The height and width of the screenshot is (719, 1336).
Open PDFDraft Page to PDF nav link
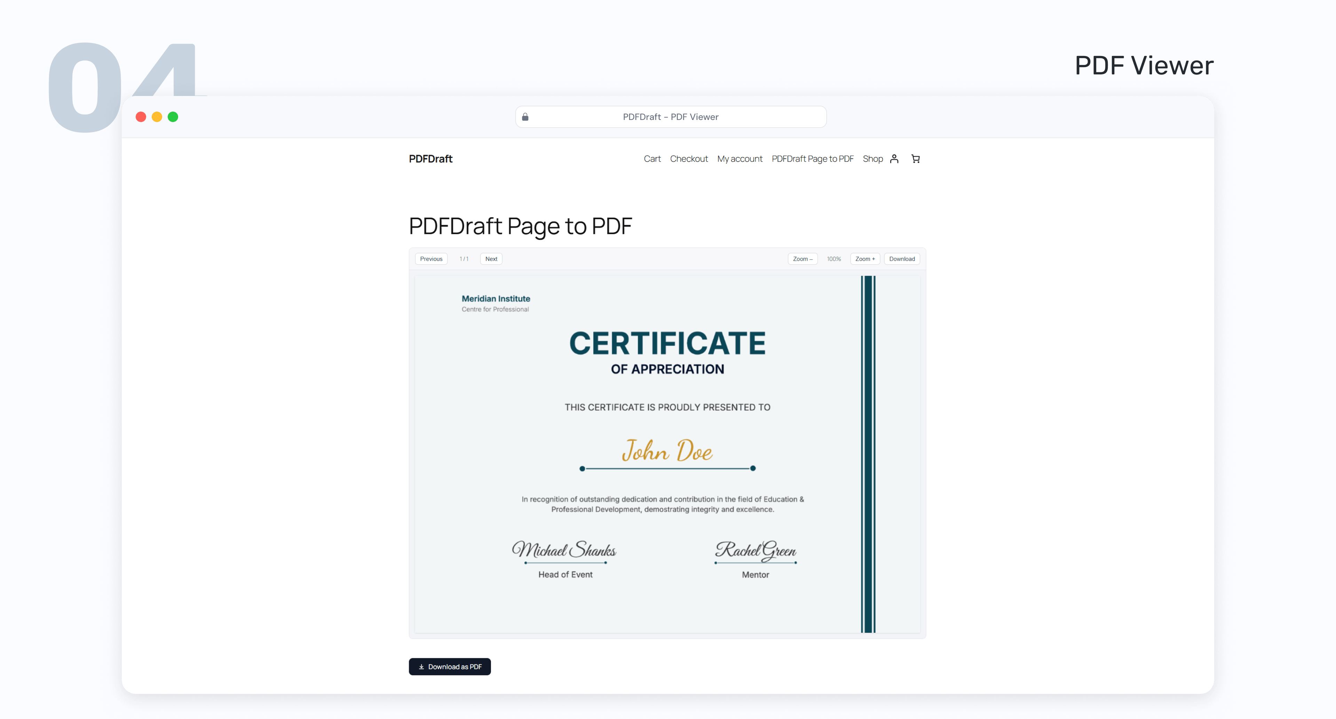pyautogui.click(x=812, y=159)
